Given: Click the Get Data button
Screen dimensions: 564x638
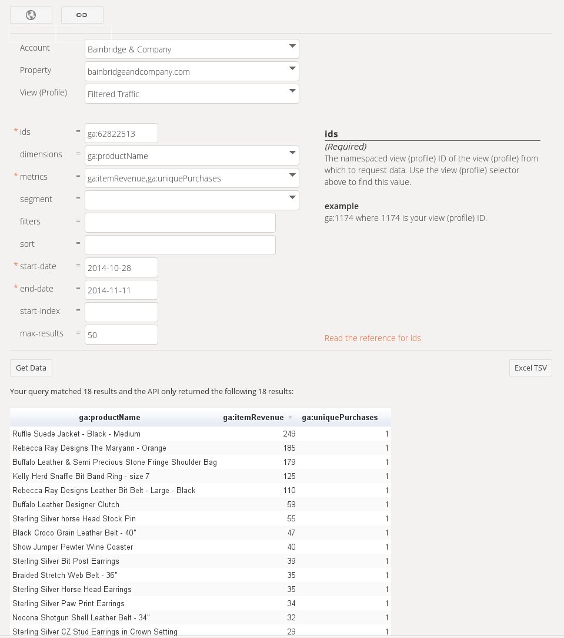Looking at the screenshot, I should click(31, 368).
